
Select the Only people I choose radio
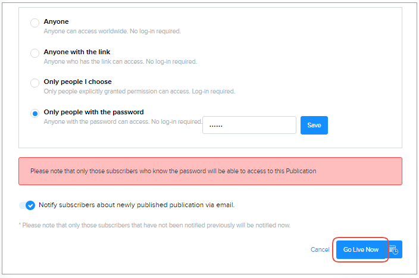tap(35, 83)
